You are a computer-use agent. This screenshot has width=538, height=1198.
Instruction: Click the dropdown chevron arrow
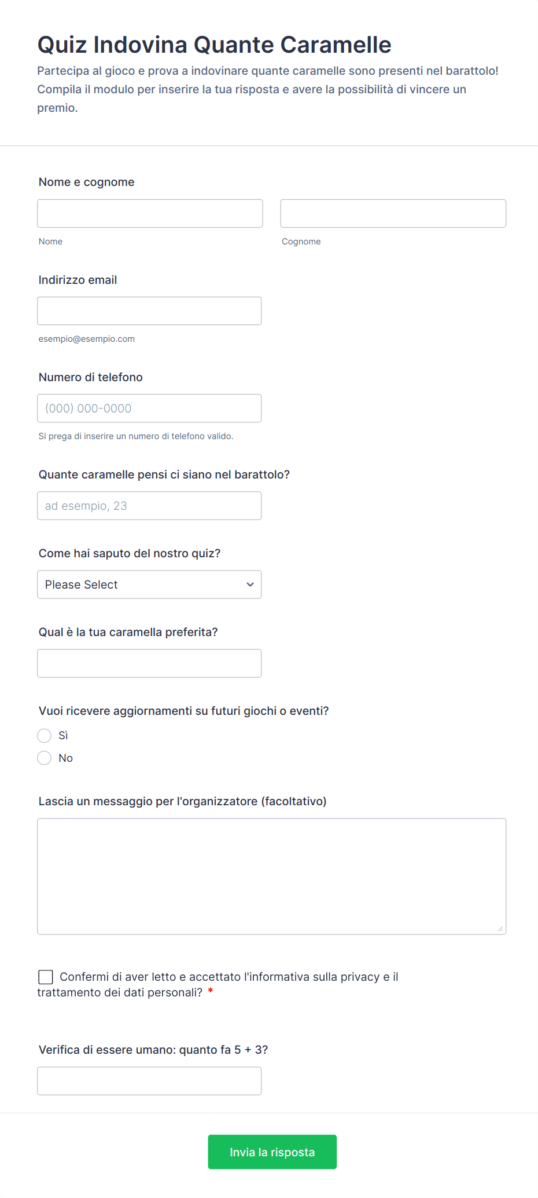tap(250, 585)
